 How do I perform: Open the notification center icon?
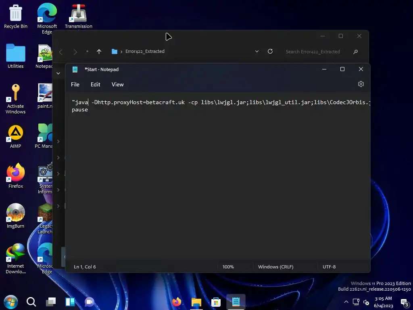click(404, 302)
